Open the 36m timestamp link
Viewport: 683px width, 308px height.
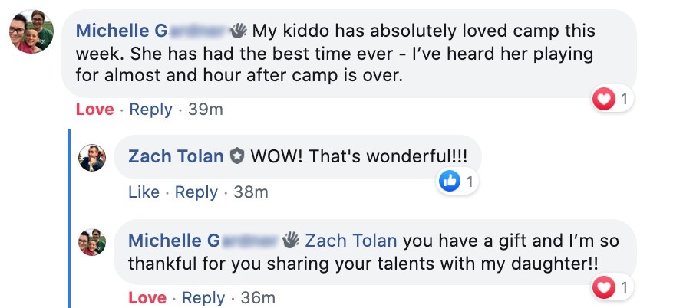click(x=257, y=297)
